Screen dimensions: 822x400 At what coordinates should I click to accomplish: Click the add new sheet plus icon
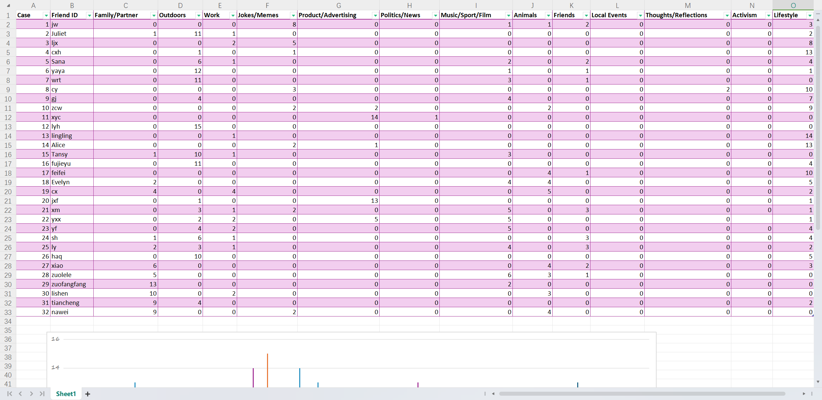pos(88,394)
